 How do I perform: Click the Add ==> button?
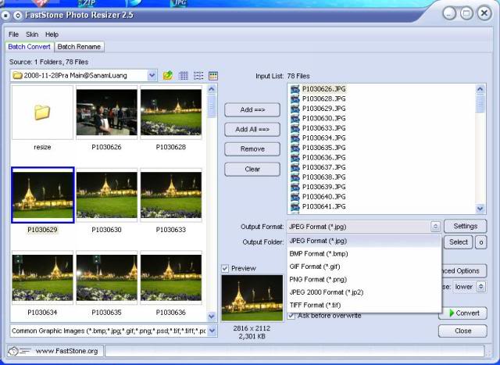[252, 109]
